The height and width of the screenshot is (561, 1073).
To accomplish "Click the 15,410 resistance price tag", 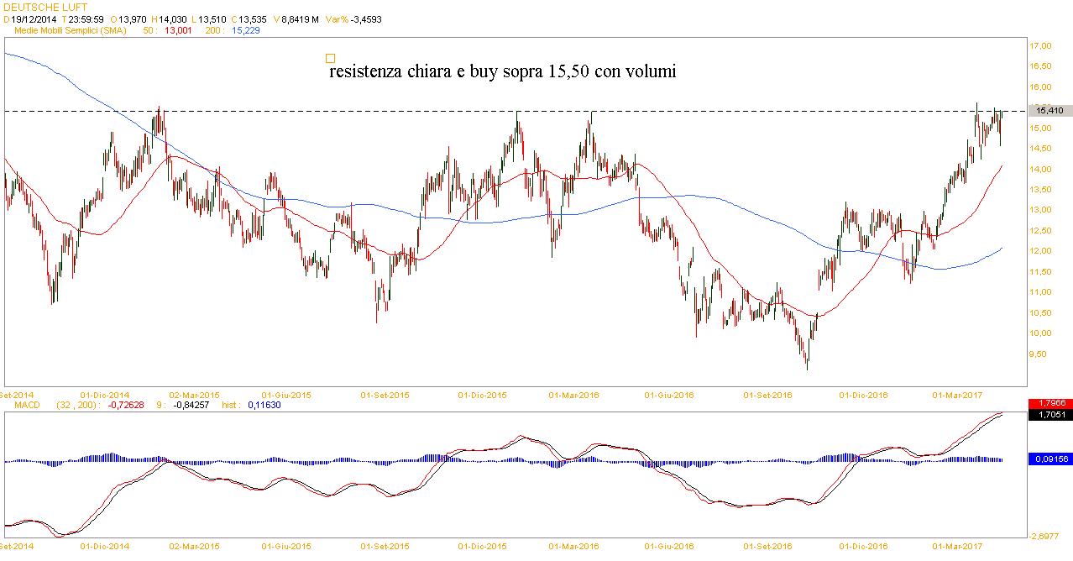I will tap(1049, 110).
